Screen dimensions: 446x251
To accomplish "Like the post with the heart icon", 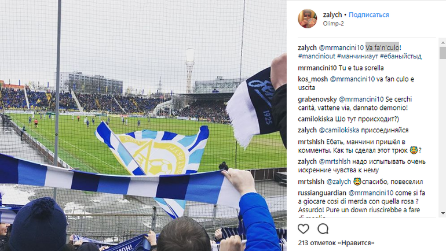I will (x=303, y=228).
